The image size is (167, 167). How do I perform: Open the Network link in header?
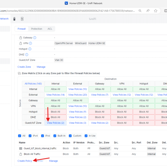4,19
